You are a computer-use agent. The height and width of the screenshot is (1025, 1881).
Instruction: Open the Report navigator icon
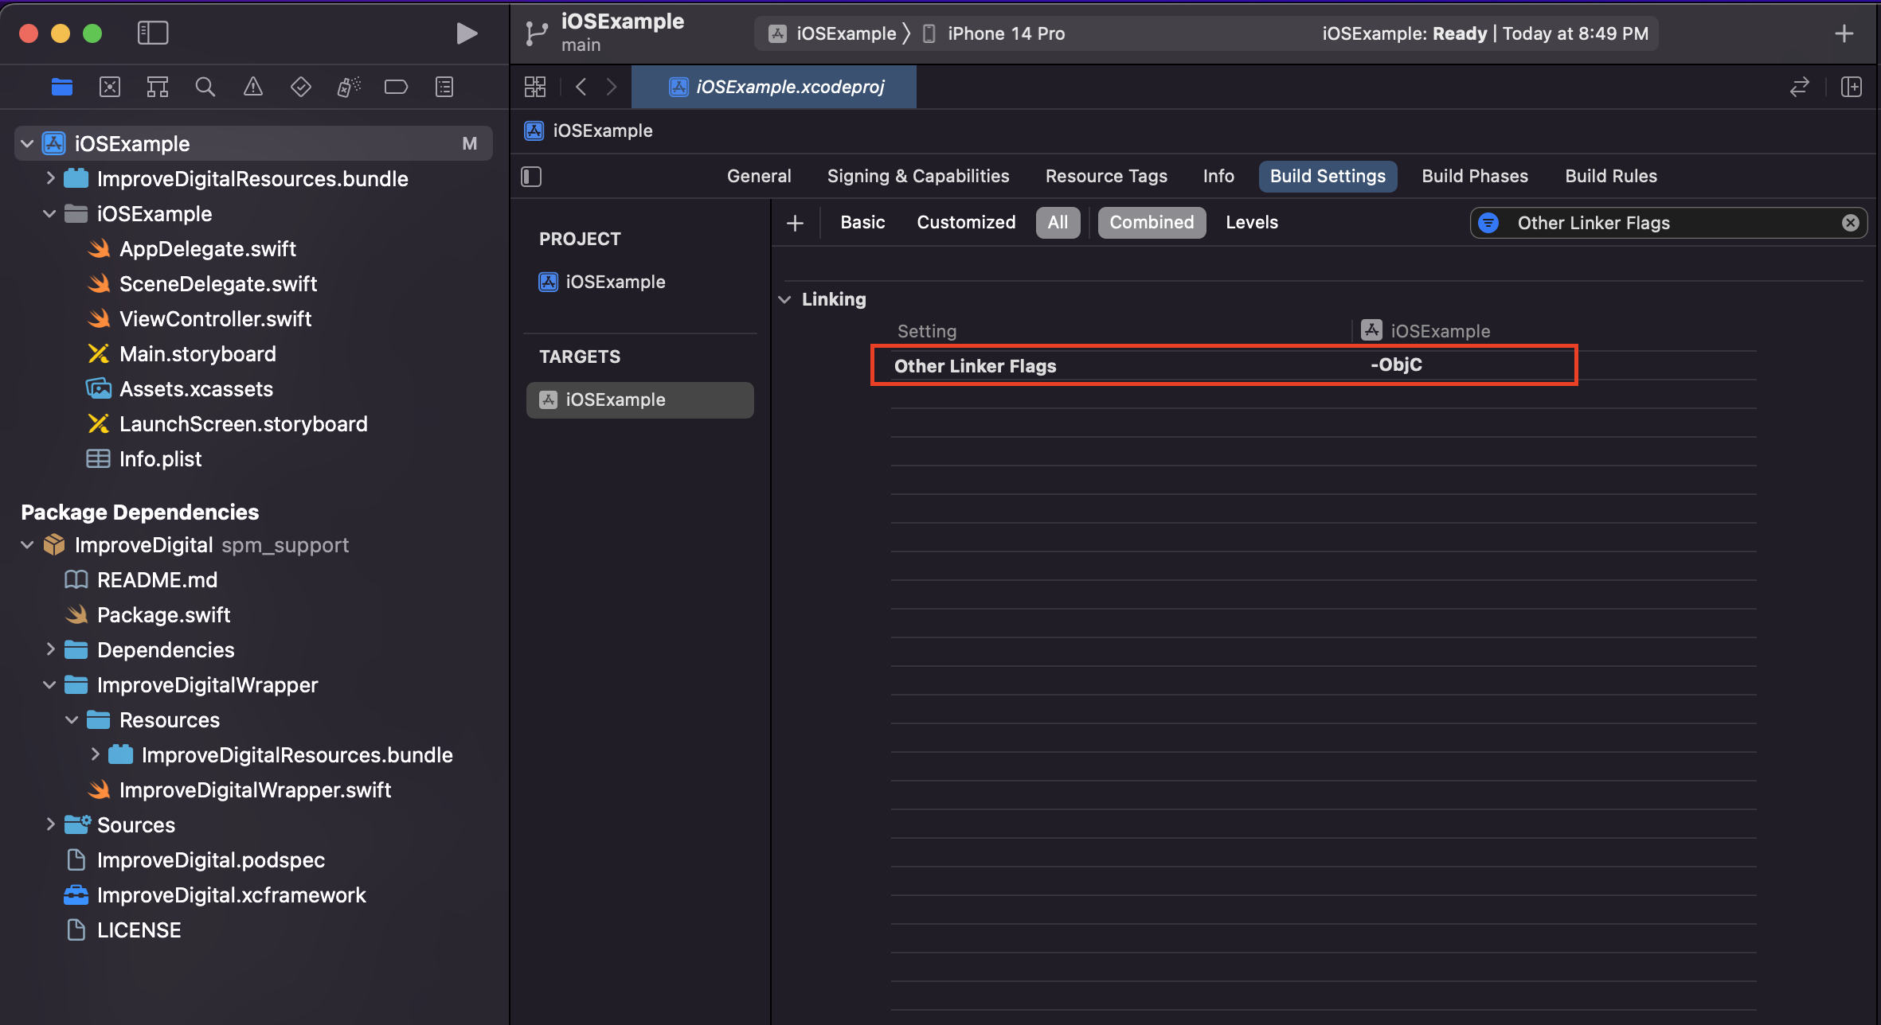click(444, 87)
